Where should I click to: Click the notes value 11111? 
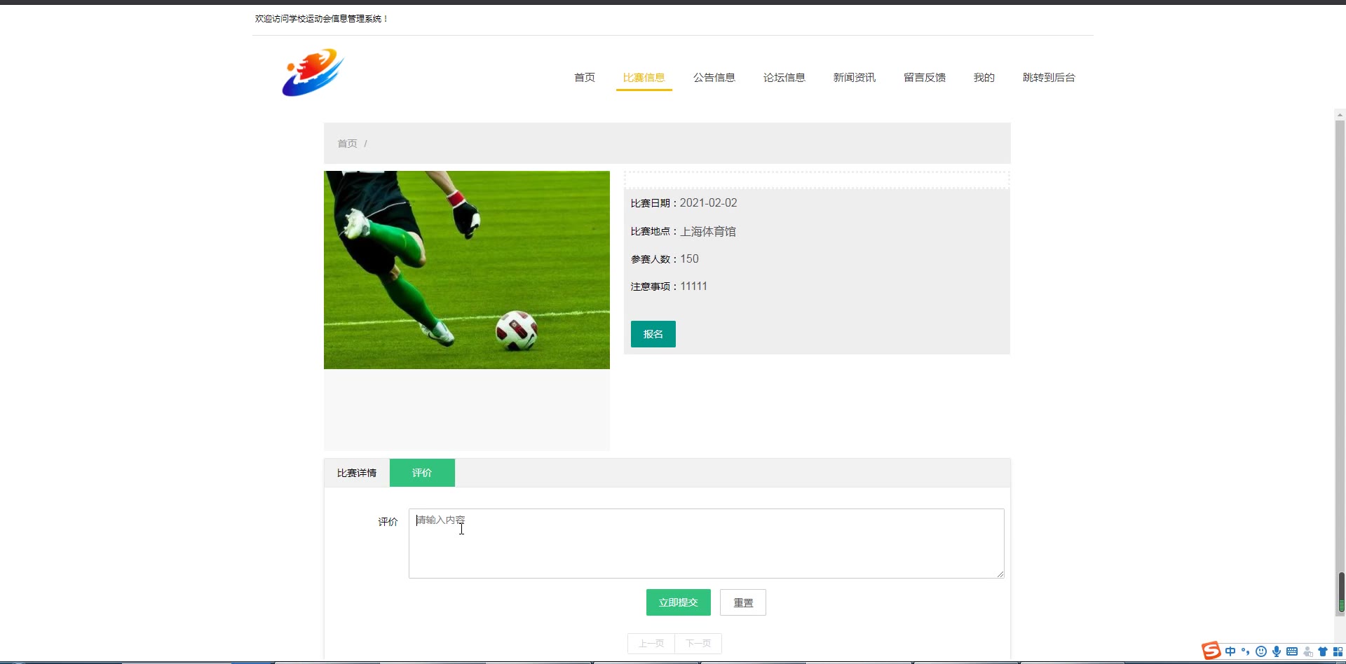tap(693, 286)
